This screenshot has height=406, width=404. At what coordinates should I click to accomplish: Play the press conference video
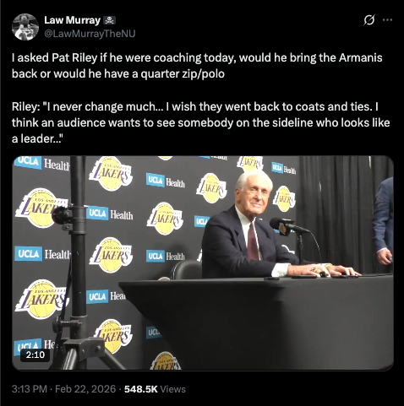point(203,263)
